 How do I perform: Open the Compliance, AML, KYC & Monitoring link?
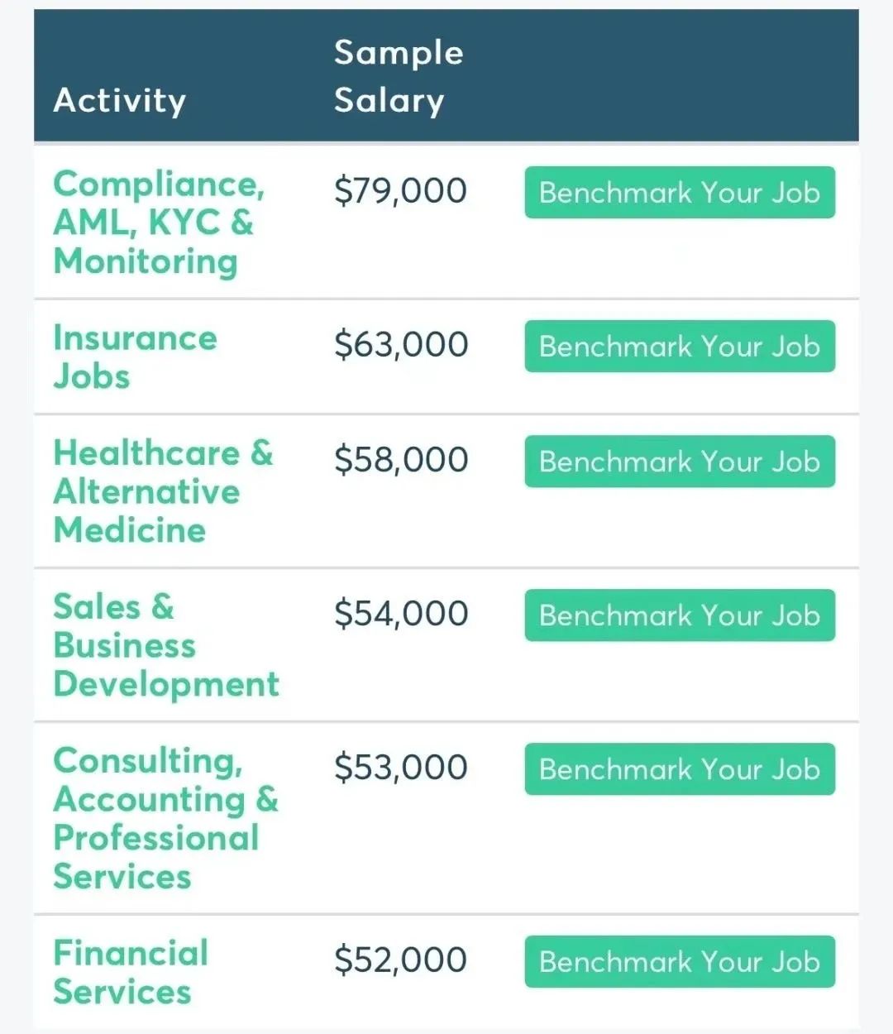coord(158,222)
